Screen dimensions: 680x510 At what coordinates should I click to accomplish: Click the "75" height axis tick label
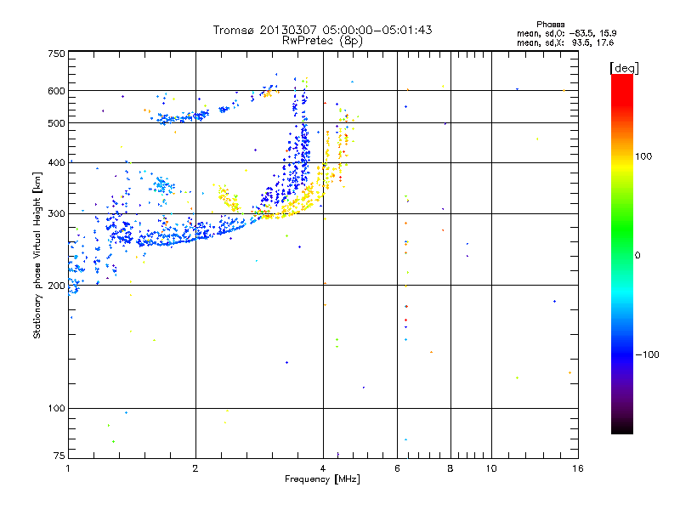click(59, 456)
